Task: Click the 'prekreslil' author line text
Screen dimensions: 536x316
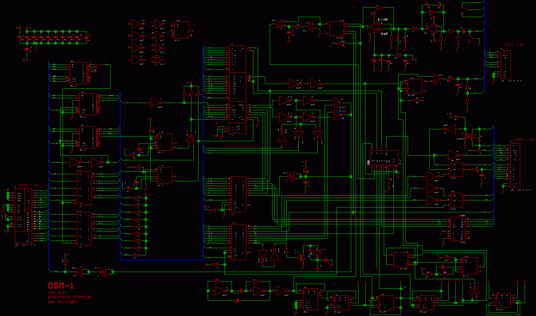Action: (69, 297)
